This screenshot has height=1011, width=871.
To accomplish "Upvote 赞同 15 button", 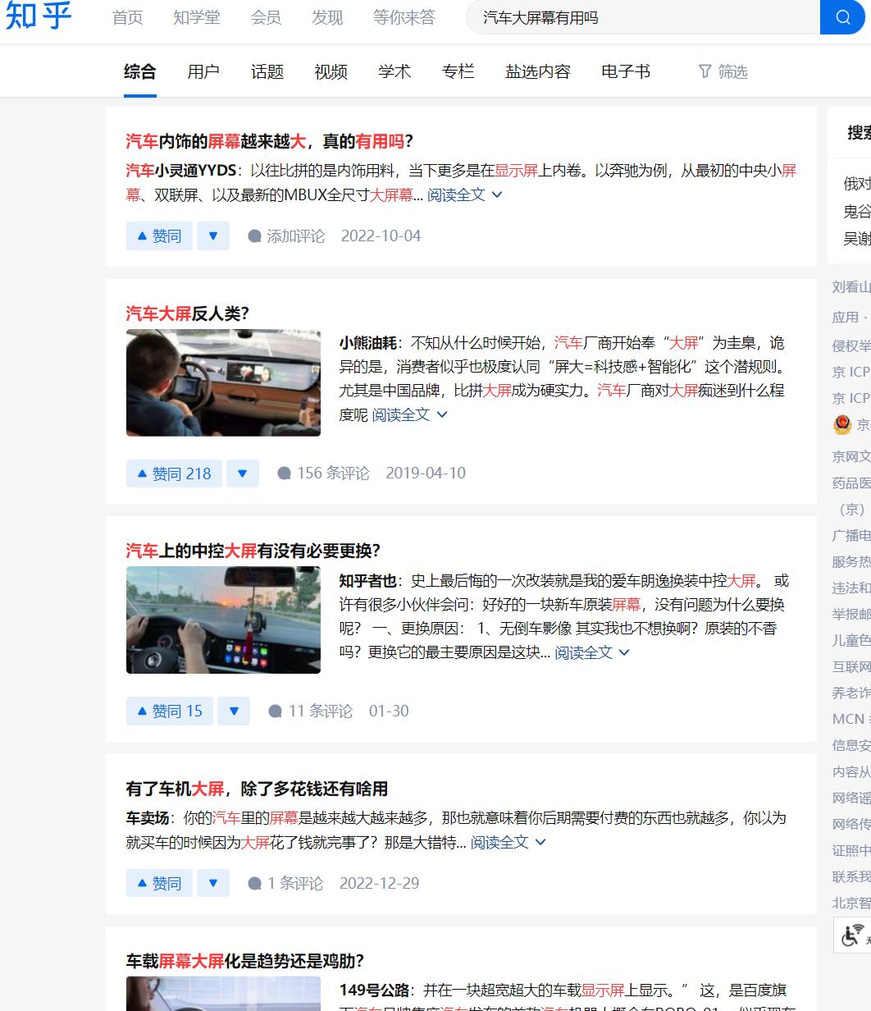I will [x=170, y=711].
